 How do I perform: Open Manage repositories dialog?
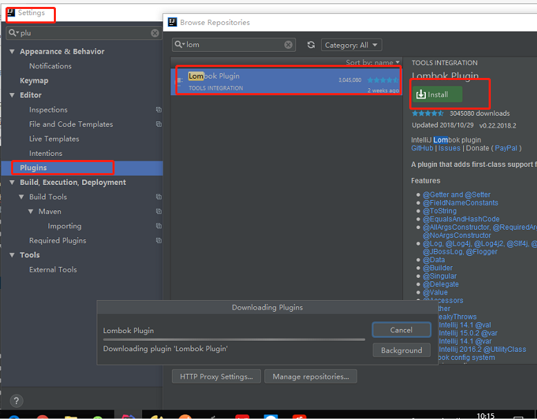311,377
